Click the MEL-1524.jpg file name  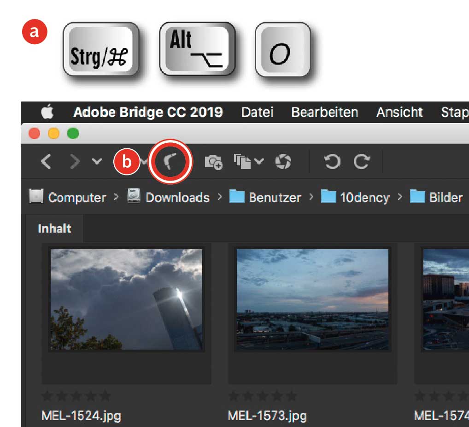click(x=81, y=416)
